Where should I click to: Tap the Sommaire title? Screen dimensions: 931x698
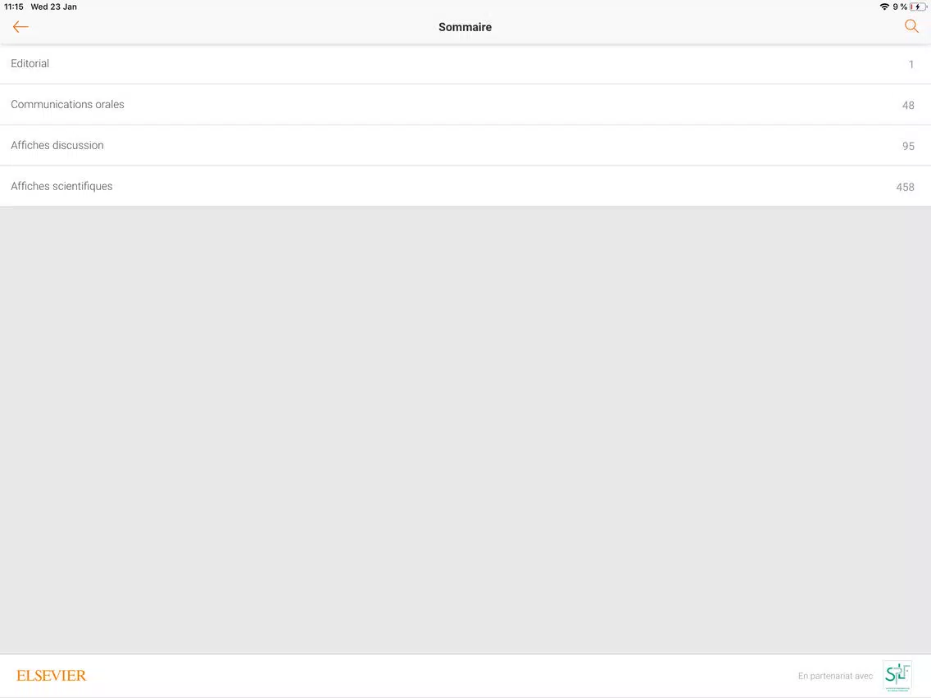pos(465,27)
